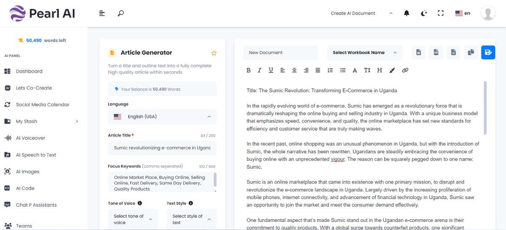Screen dimensions: 506x230
Task: Open the notifications bell
Action: (x=406, y=13)
